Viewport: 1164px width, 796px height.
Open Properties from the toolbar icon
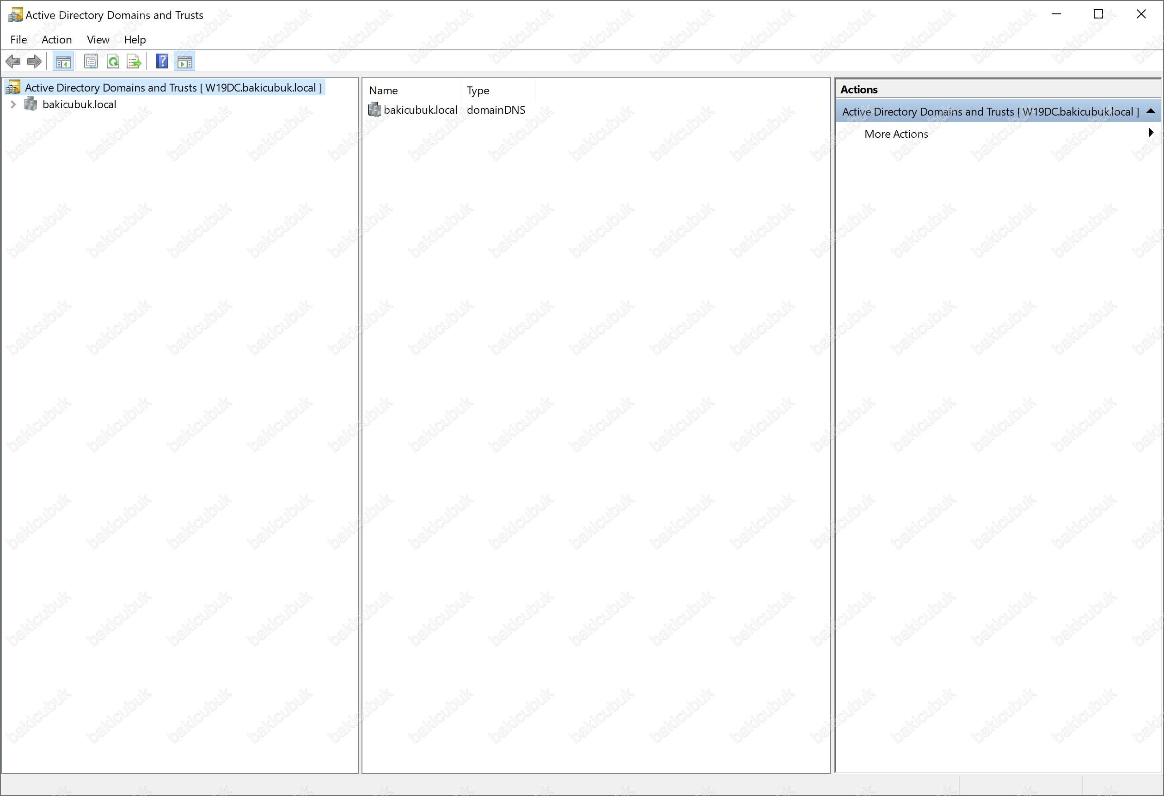point(91,61)
